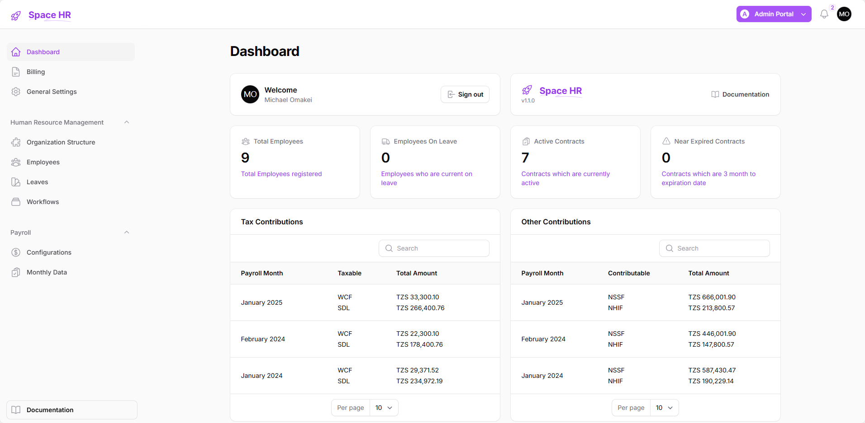
Task: Click the Space HR logo in version card
Action: [552, 91]
